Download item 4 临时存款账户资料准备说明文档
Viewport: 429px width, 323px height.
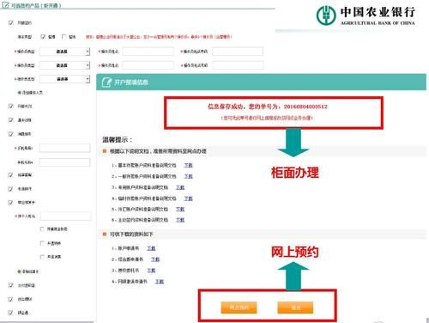coord(188,198)
